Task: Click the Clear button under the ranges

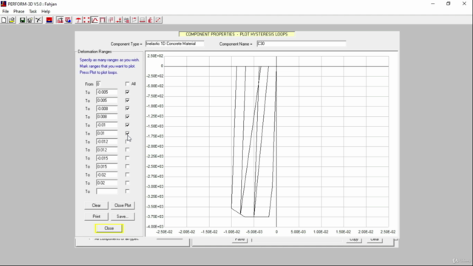Action: pos(96,205)
